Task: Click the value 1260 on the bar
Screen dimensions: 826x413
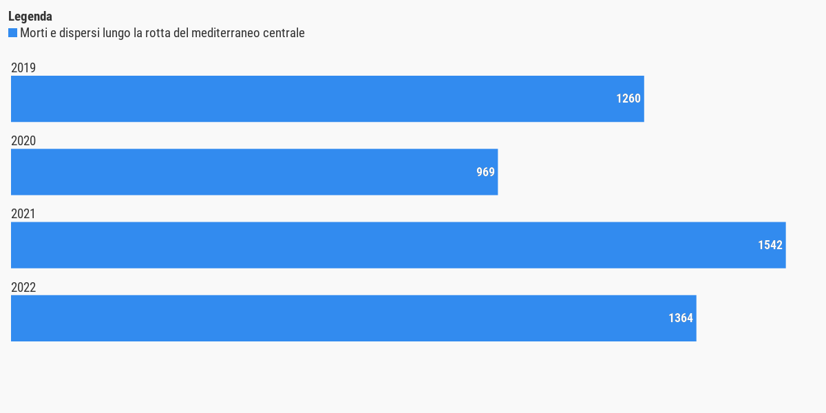Action: 628,98
